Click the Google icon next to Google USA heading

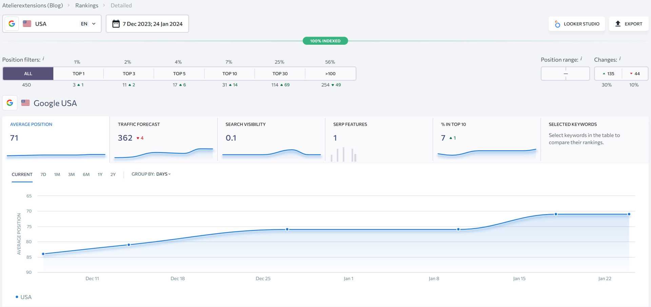(x=10, y=103)
